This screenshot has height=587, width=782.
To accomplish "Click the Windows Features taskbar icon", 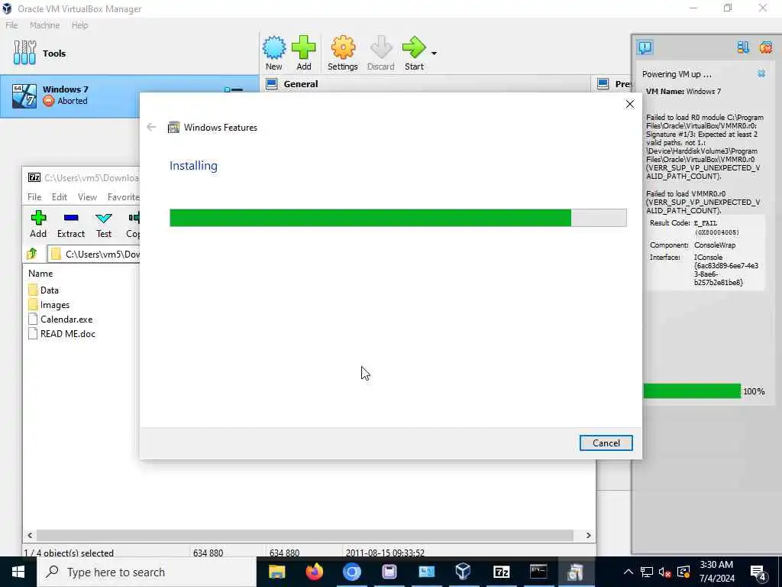I will (x=576, y=572).
